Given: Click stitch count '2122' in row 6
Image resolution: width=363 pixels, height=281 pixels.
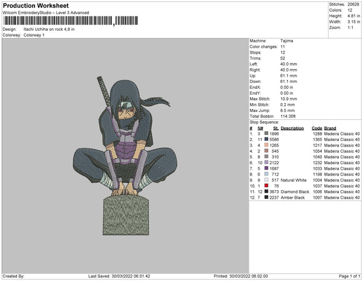Looking at the screenshot, I should [274, 163].
